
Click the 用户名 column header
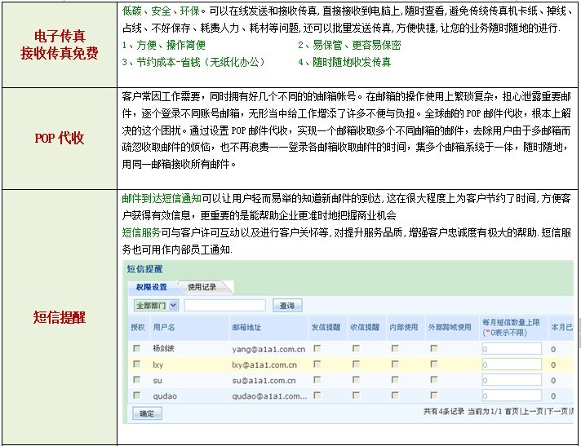[164, 327]
